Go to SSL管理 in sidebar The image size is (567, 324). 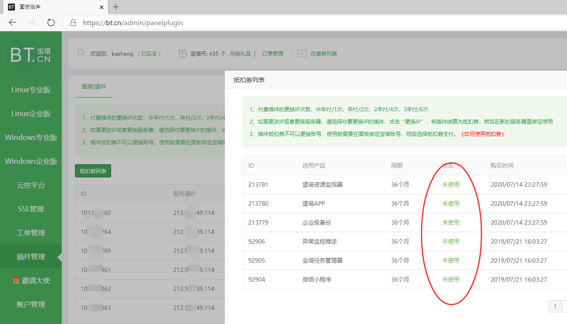[31, 209]
